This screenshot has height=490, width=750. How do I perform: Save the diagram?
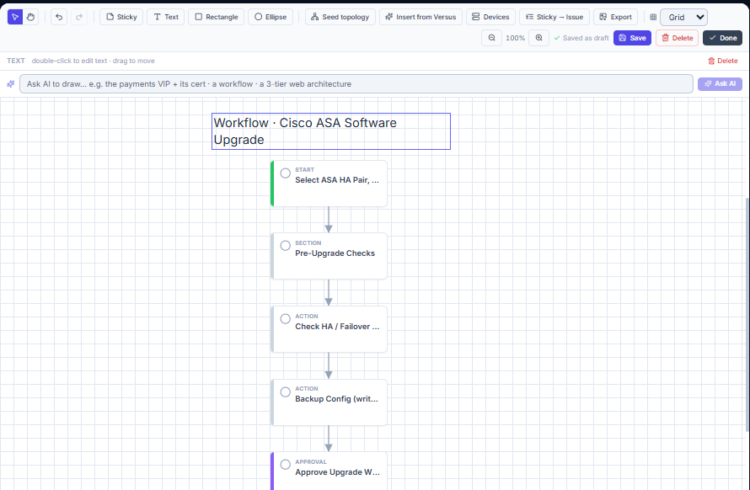click(632, 38)
